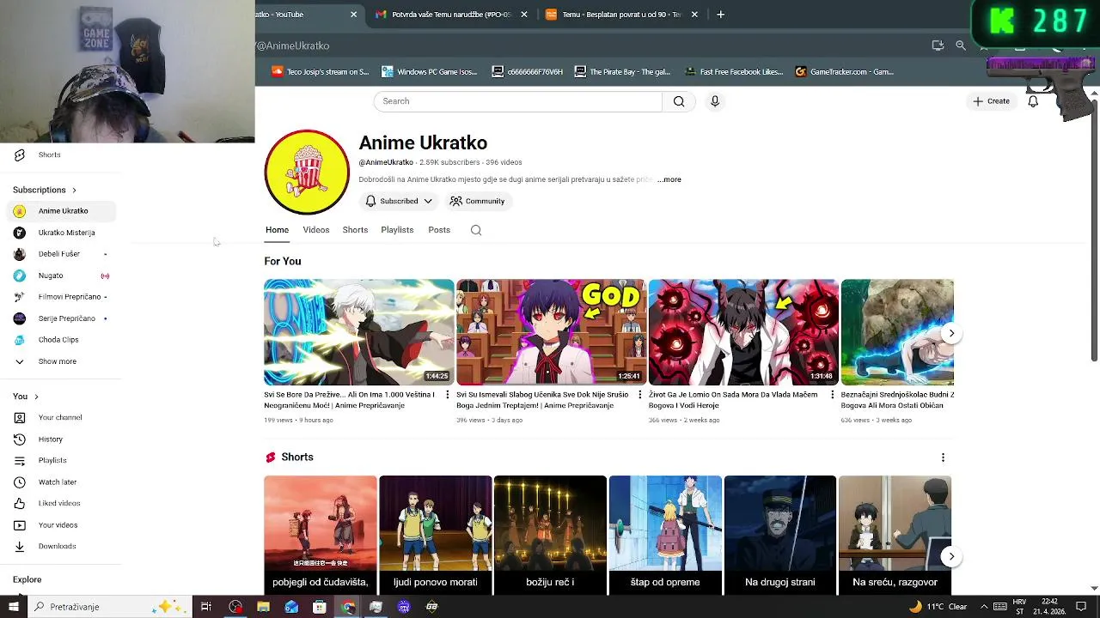Open the Subscribed notification dropdown
Viewport: 1100px width, 618px height.
pos(399,201)
